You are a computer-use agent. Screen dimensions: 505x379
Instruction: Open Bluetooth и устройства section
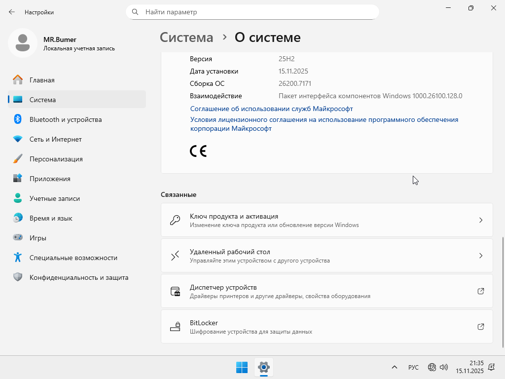tap(65, 119)
